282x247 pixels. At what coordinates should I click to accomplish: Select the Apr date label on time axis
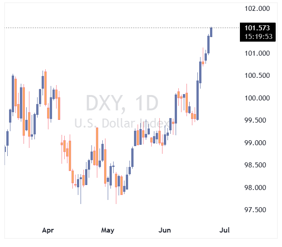48,230
